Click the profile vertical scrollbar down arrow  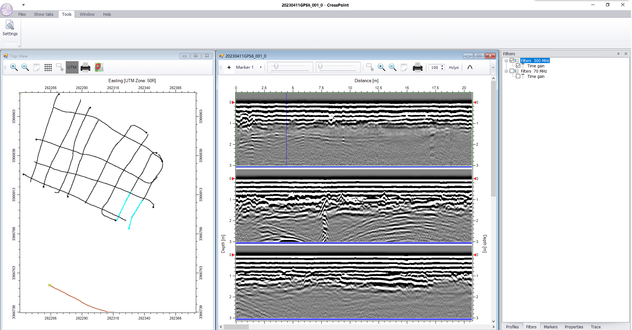pos(493,321)
